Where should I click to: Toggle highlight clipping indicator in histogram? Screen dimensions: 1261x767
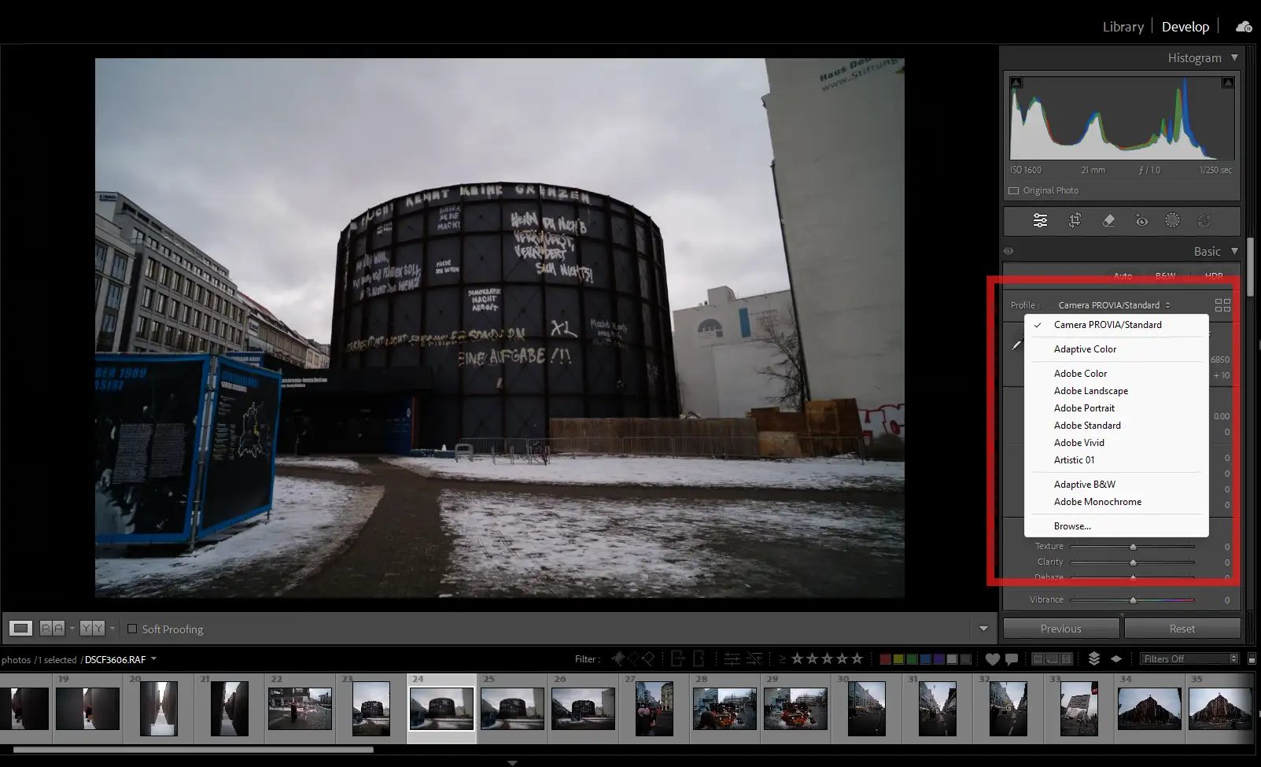[1228, 82]
